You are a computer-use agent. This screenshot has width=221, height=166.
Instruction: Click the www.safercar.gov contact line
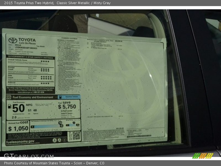pos(31,92)
